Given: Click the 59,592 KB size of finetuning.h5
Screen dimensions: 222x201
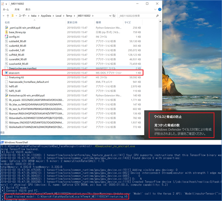Looking at the screenshot, I should (135, 78).
